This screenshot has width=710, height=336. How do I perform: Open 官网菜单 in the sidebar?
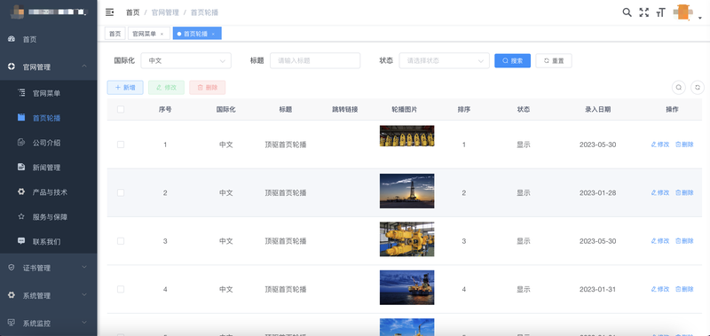[x=49, y=94]
